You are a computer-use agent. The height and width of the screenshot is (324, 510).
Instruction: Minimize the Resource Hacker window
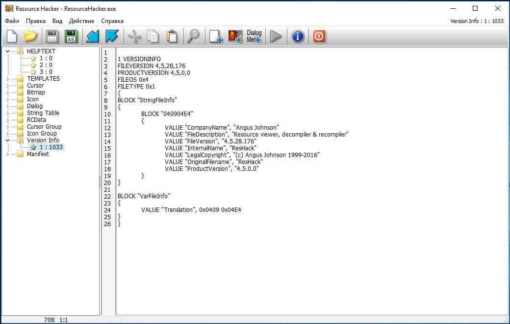(x=453, y=8)
